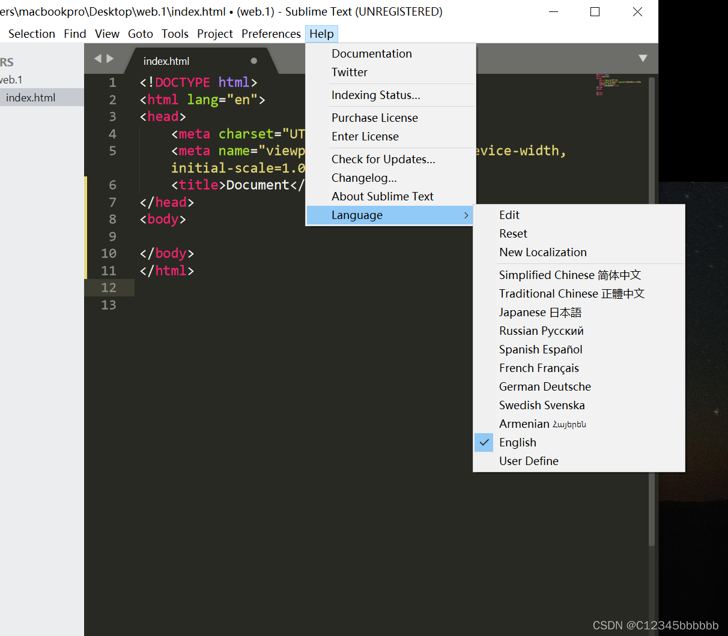Switch language to German
This screenshot has width=728, height=636.
[579, 386]
